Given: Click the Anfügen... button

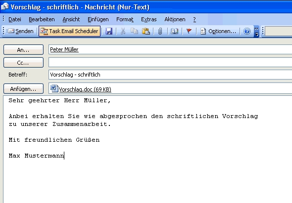Looking at the screenshot, I should tap(23, 89).
